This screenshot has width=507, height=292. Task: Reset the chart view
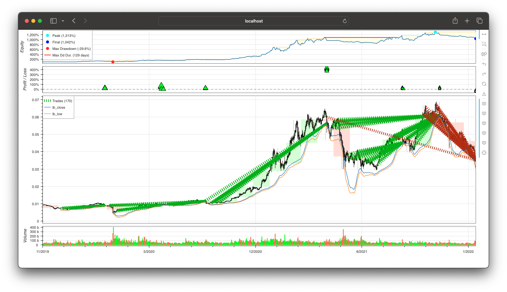coord(484,84)
